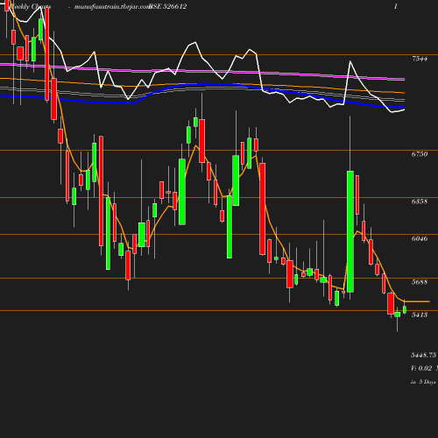Click the V: 0.02 volume text
Image resolution: width=438 pixels, height=438 pixels.
(421, 368)
